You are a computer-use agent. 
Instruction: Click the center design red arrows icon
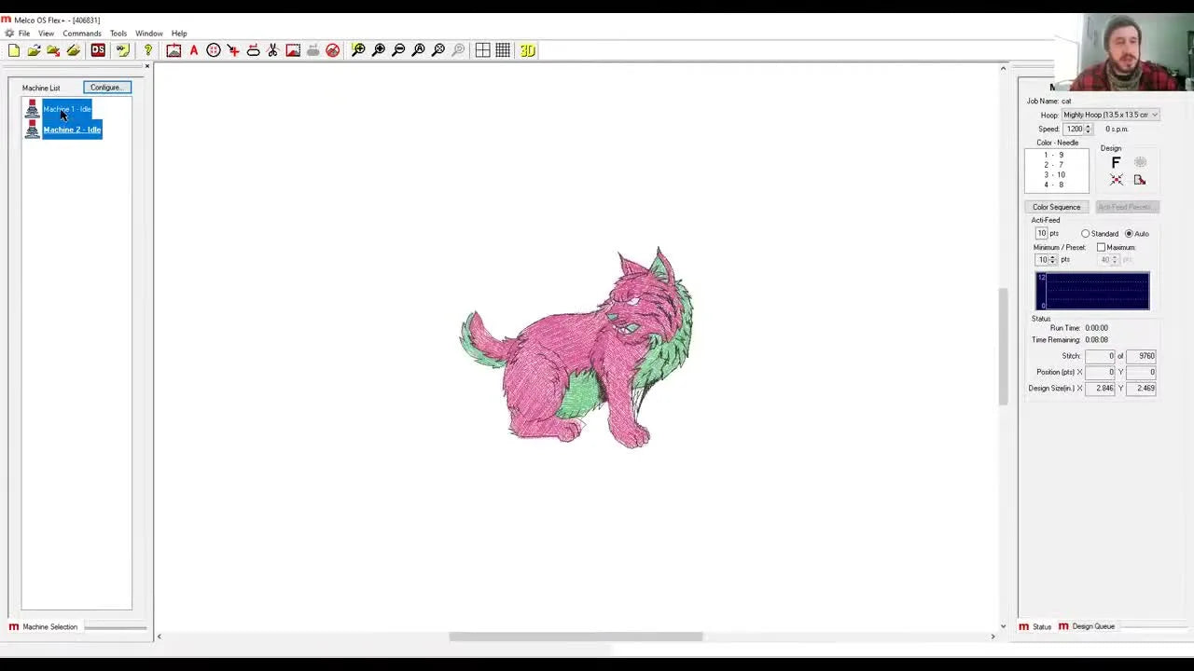point(1116,180)
